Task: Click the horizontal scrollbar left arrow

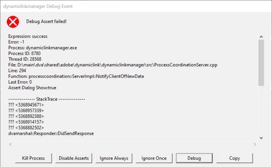Action: tap(10, 144)
